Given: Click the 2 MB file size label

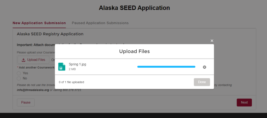Looking at the screenshot, I should (x=72, y=69).
